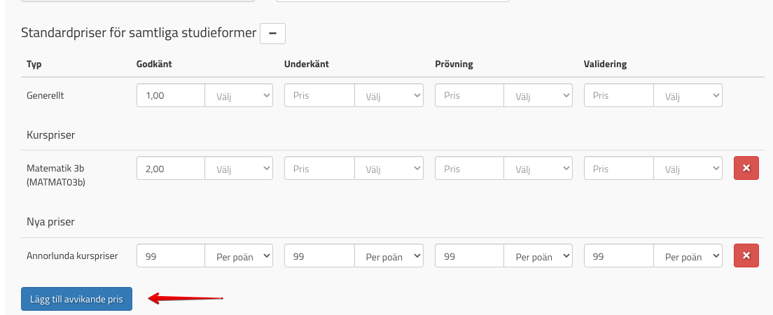This screenshot has height=315, width=773.
Task: Open Generellt Prövning unit dropdown
Action: click(538, 96)
